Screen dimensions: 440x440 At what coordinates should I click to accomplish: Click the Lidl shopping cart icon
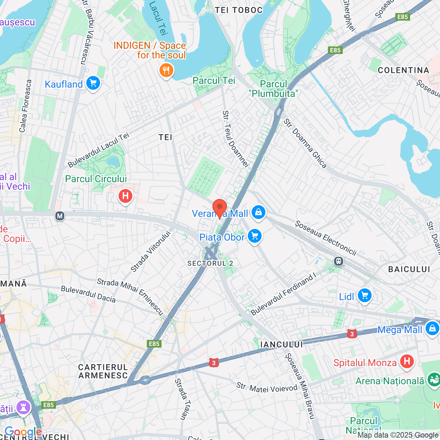365,296
